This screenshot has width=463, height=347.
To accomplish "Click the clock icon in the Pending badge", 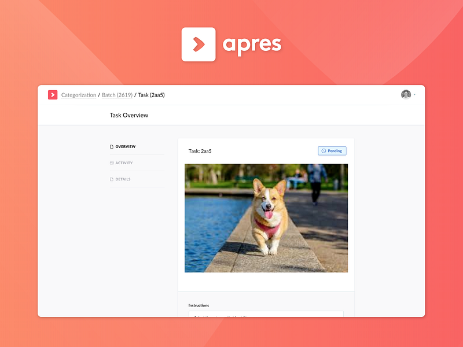I will pyautogui.click(x=324, y=151).
